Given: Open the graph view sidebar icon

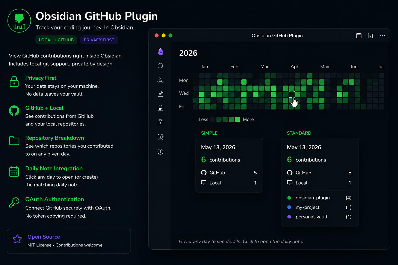Looking at the screenshot, I should pos(160,80).
